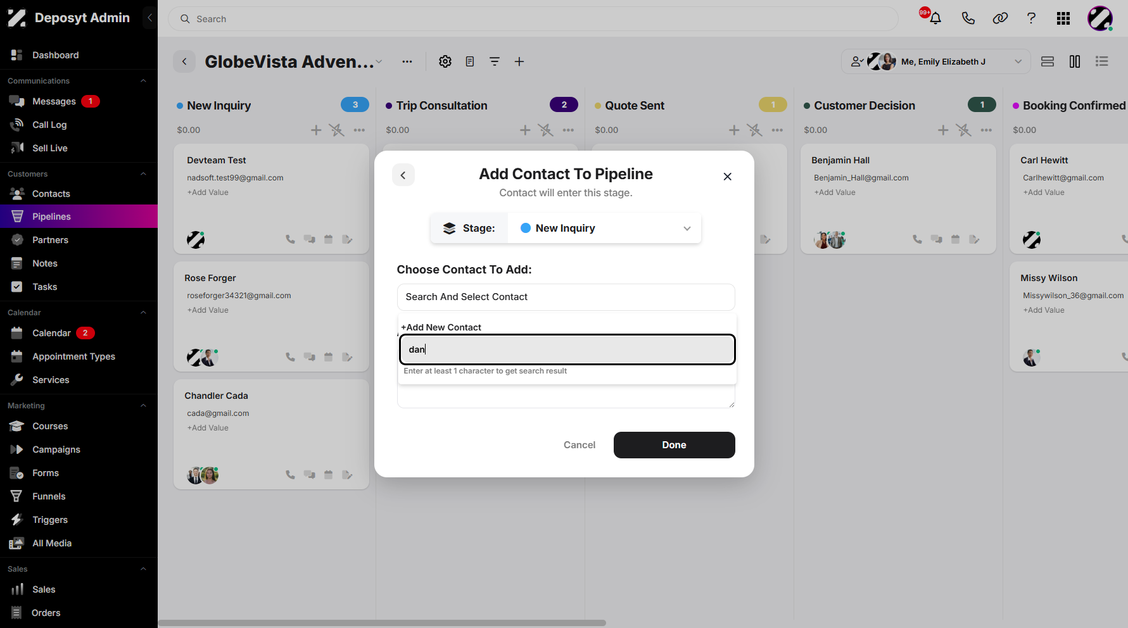Call Devteam Test via phone icon

[290, 239]
